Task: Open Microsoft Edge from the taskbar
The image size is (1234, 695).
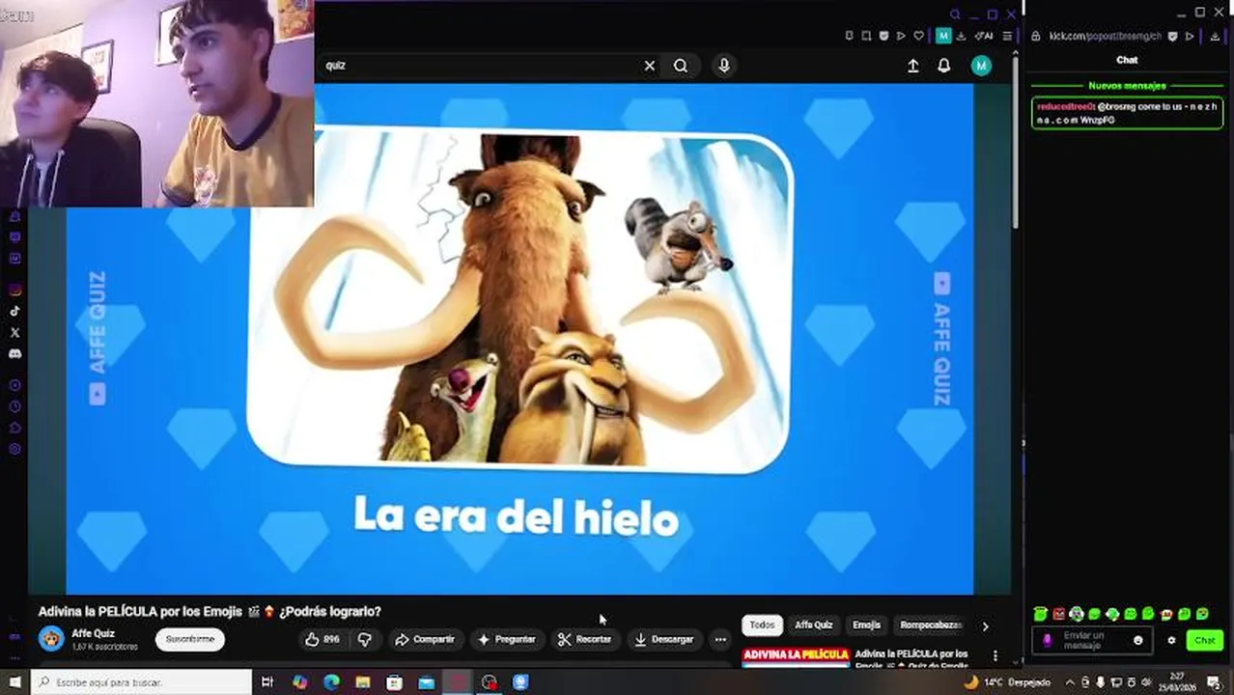Action: coord(331,682)
